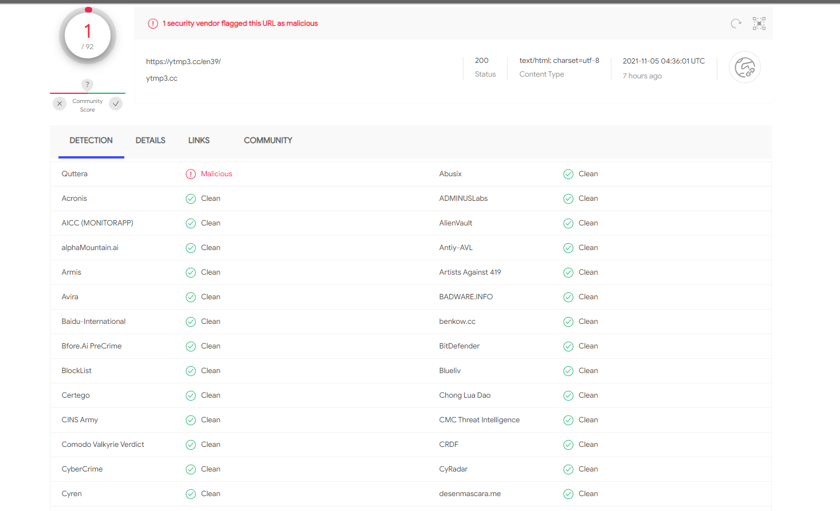Screen dimensions: 840x511
Task: Click the red alert icon in the banner
Action: pos(153,23)
